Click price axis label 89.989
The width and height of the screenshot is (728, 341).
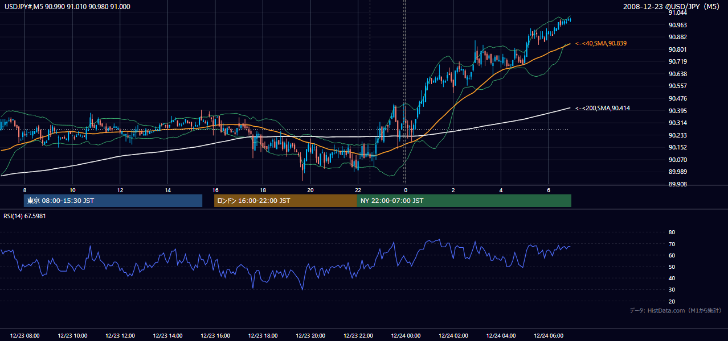click(x=678, y=172)
